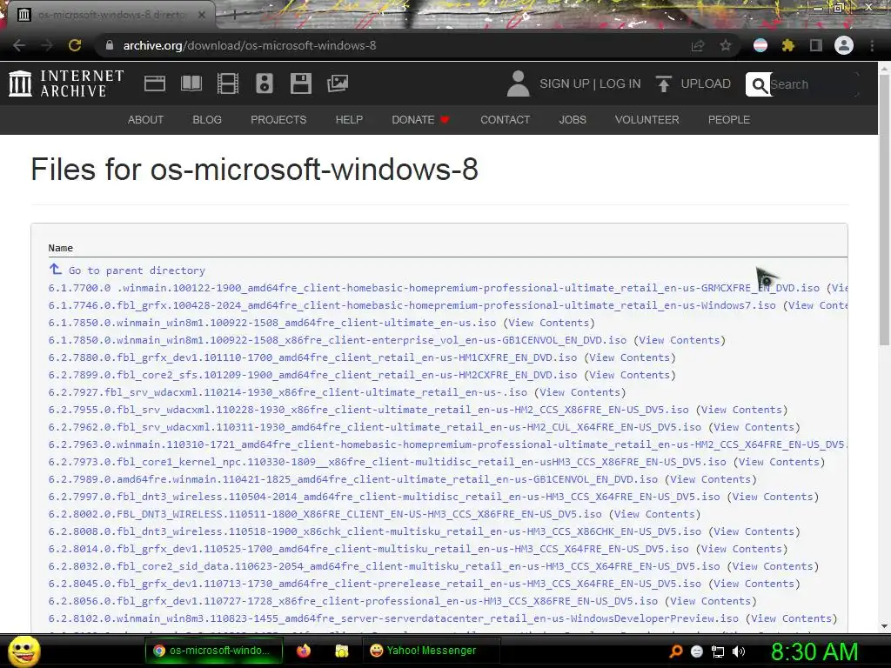Open the DONATE menu item
This screenshot has width=891, height=668.
[420, 120]
